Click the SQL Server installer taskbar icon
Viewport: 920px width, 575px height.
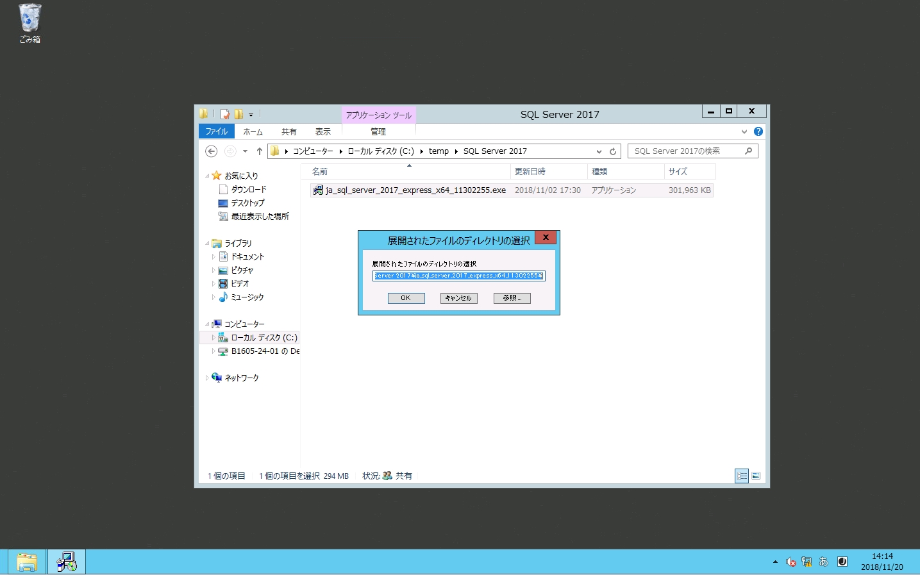(x=67, y=562)
